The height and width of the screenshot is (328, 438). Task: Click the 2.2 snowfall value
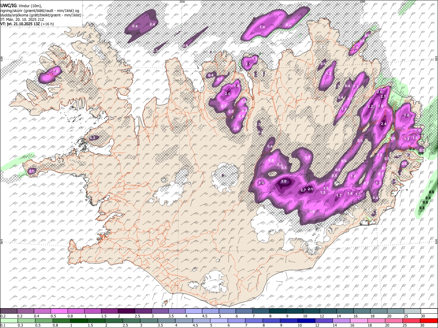[370, 107]
